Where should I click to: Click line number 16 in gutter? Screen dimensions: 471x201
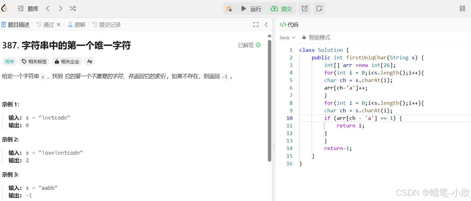[x=289, y=163]
